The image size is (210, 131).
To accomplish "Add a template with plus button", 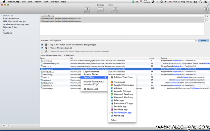I will click(x=4, y=126).
